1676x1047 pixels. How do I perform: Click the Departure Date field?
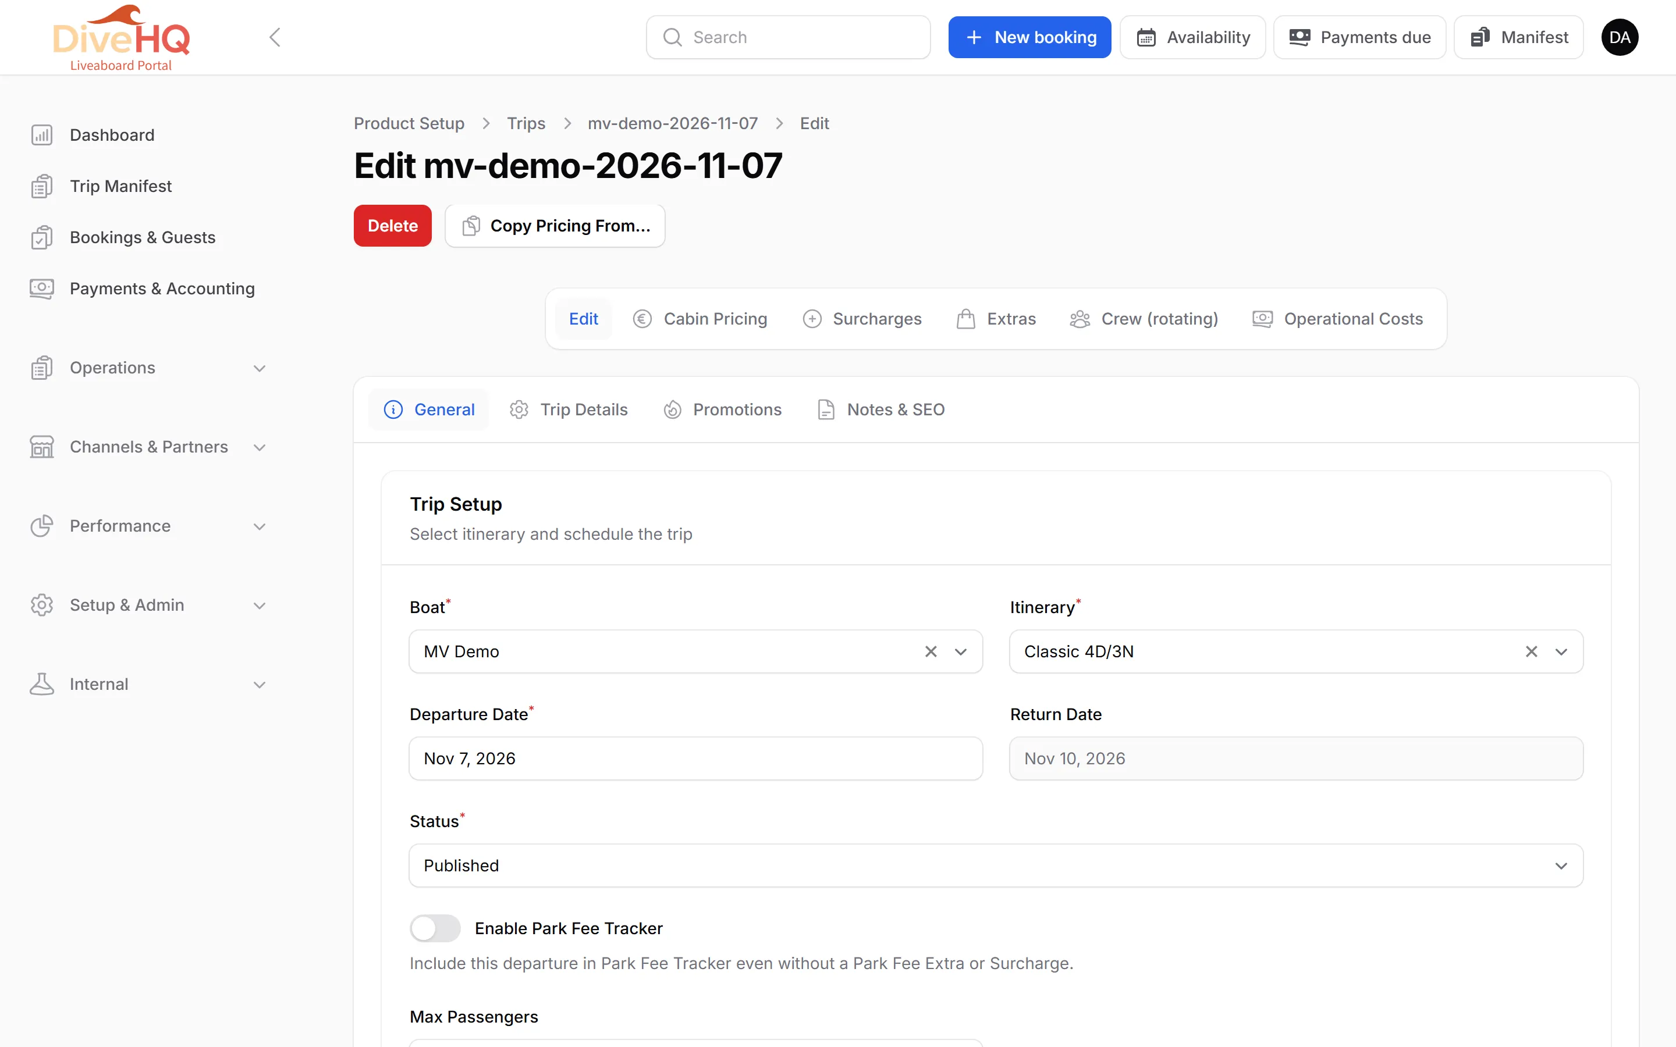pyautogui.click(x=695, y=758)
